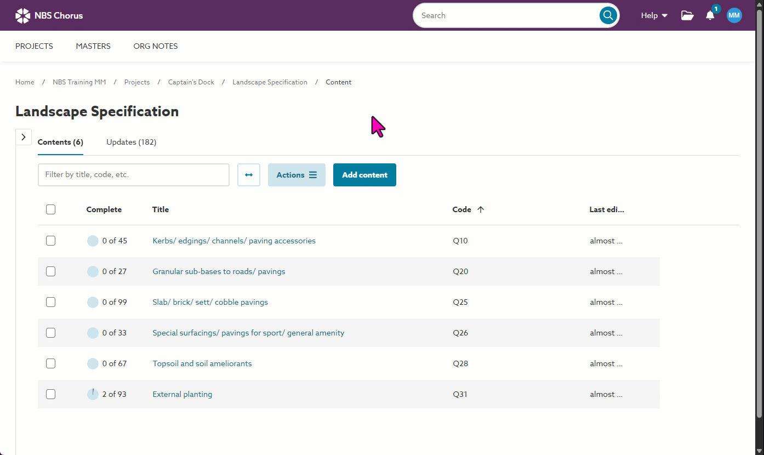
Task: Focus the top Search field
Action: tap(510, 15)
